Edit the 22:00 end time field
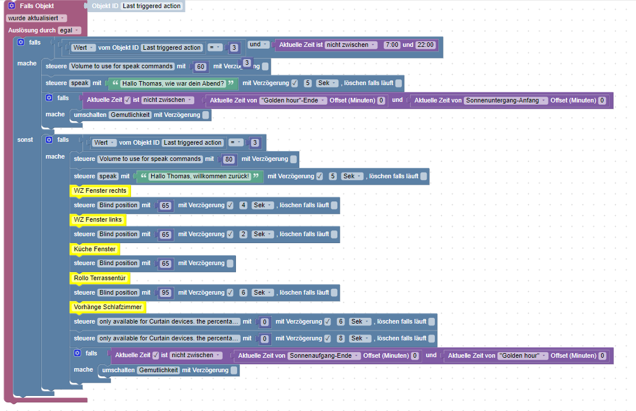 click(426, 45)
